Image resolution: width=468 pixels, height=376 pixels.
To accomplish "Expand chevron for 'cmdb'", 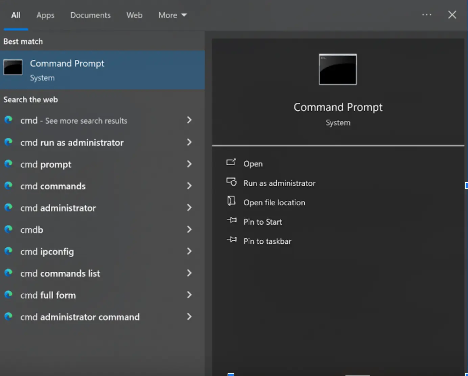I will [x=189, y=230].
